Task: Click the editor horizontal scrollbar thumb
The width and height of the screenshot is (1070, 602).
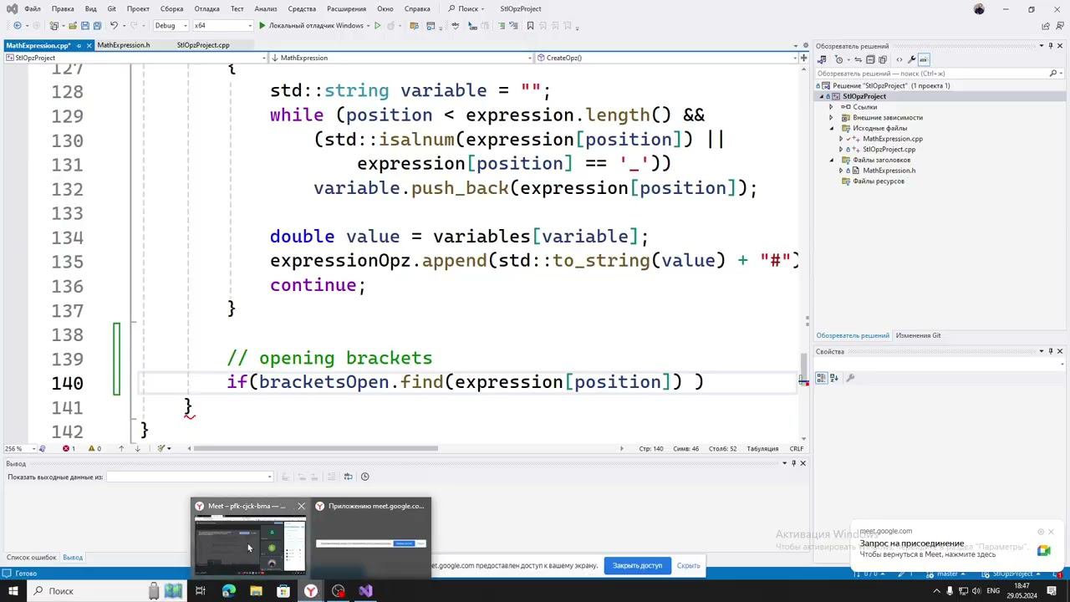Action: (316, 449)
